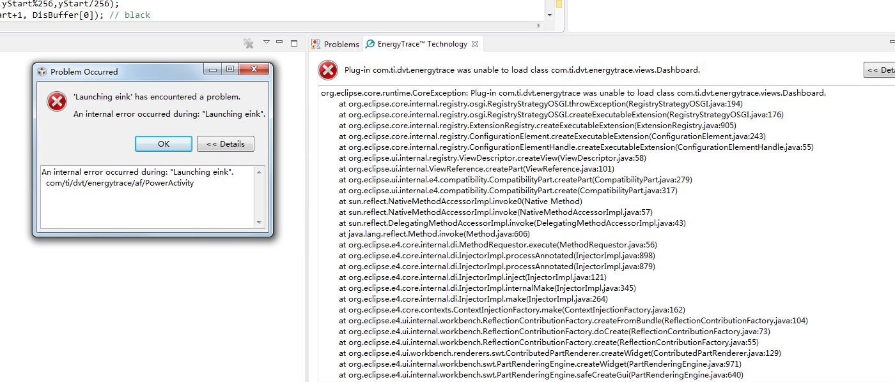
Task: Click the 'NativeMethodAccessorImpl.invoke0(Native Method)' line
Action: (x=460, y=202)
